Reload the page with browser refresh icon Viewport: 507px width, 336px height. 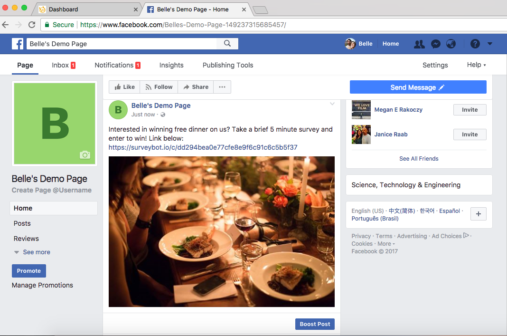32,25
